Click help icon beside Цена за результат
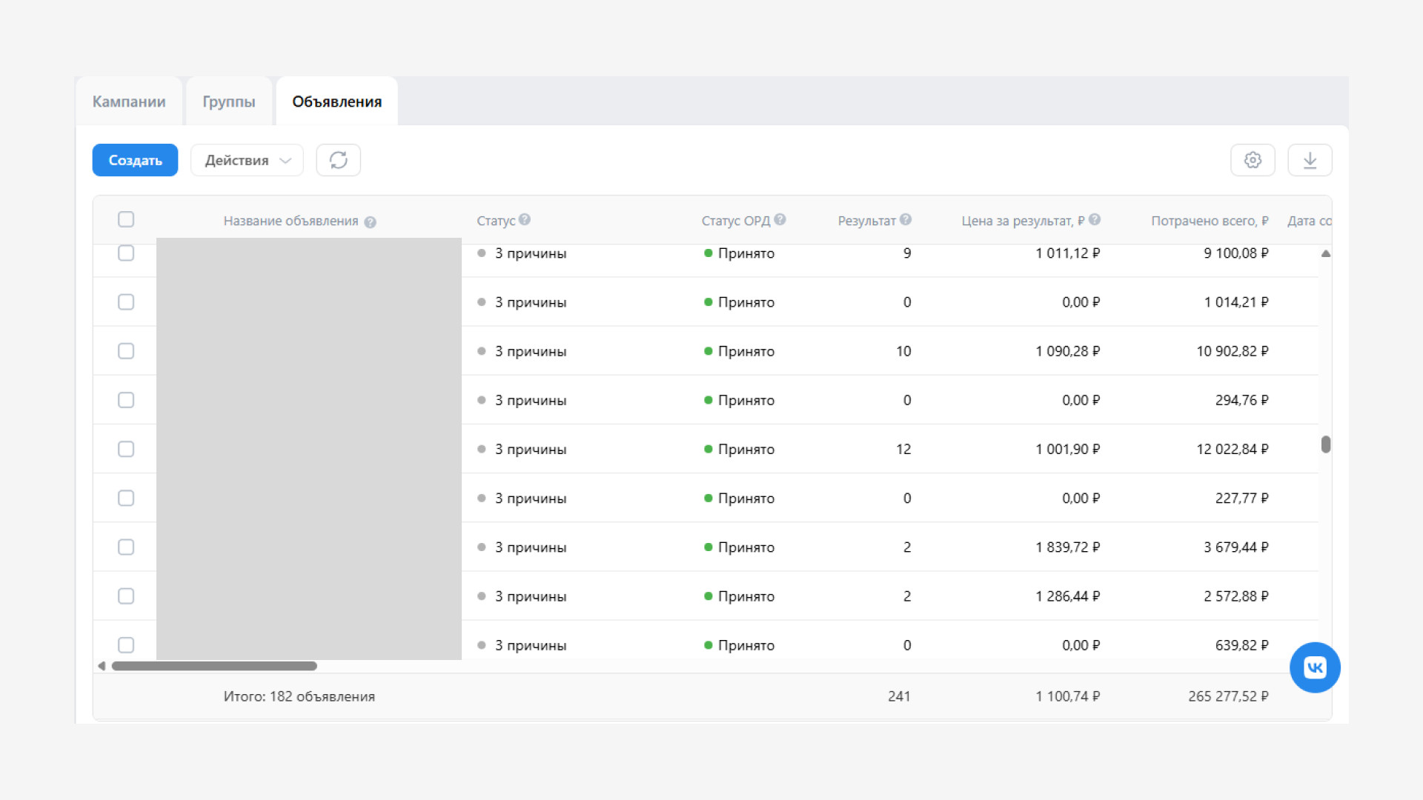Image resolution: width=1423 pixels, height=800 pixels. coord(1095,219)
